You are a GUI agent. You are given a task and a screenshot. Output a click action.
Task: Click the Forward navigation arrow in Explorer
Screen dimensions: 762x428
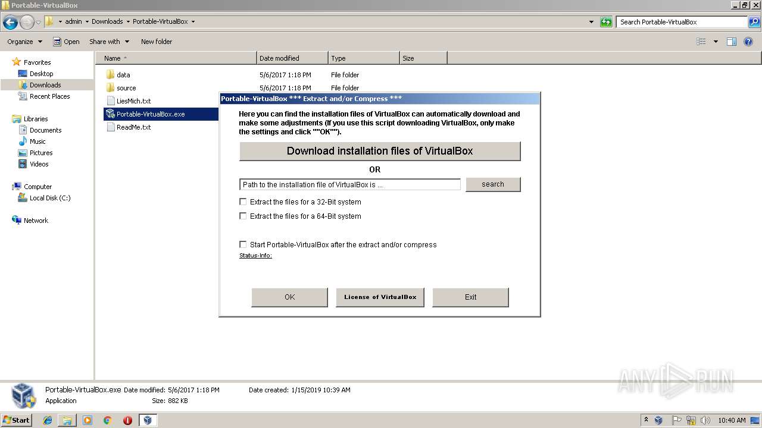tap(27, 23)
